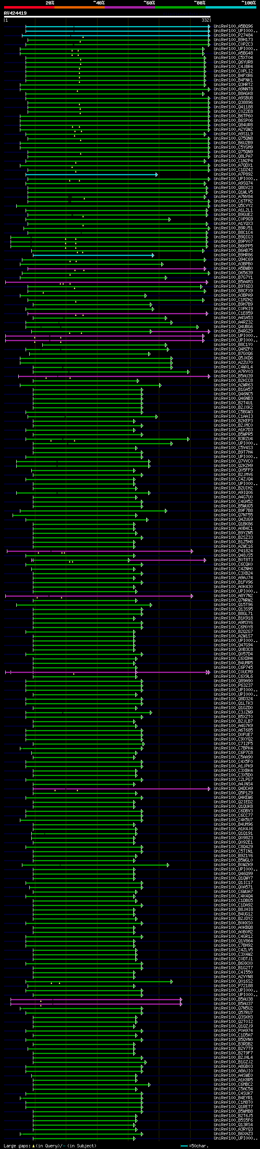
Task: Click hit label UniRef100_Q41188
Action: (233, 107)
